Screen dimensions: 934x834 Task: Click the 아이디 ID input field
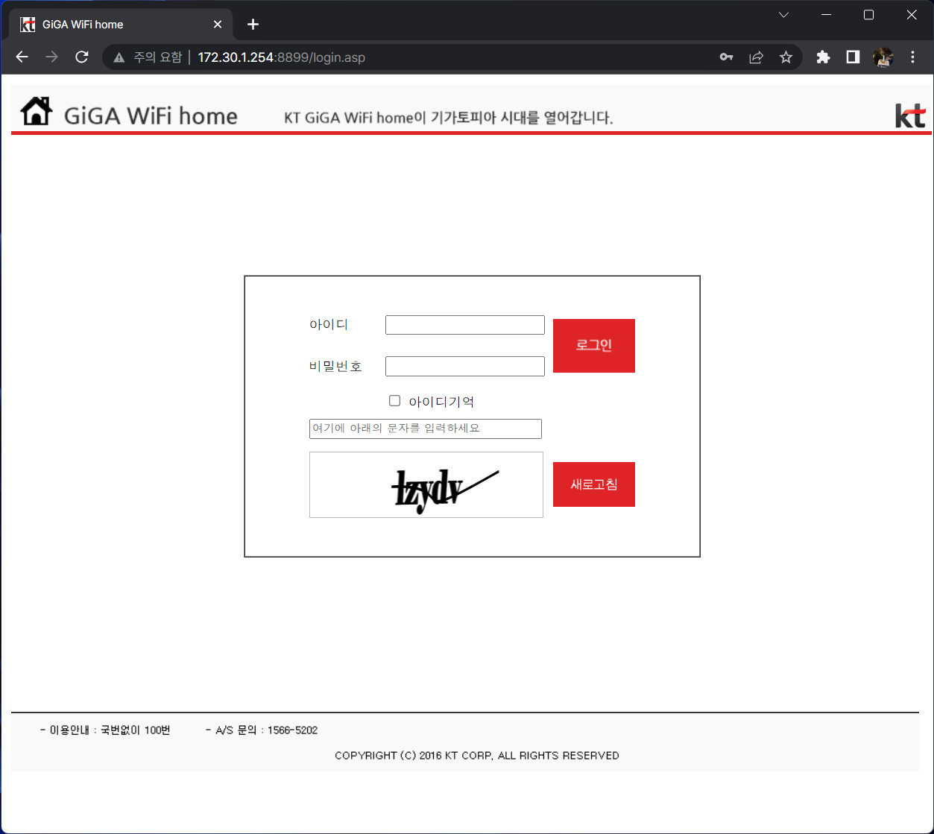tap(464, 324)
